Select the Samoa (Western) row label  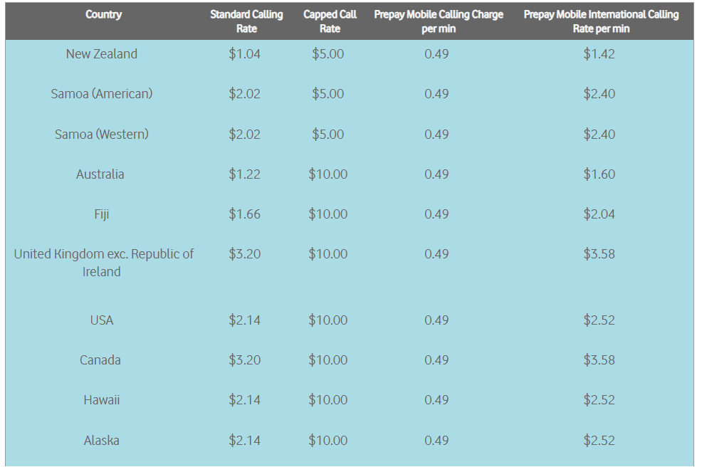coord(102,134)
